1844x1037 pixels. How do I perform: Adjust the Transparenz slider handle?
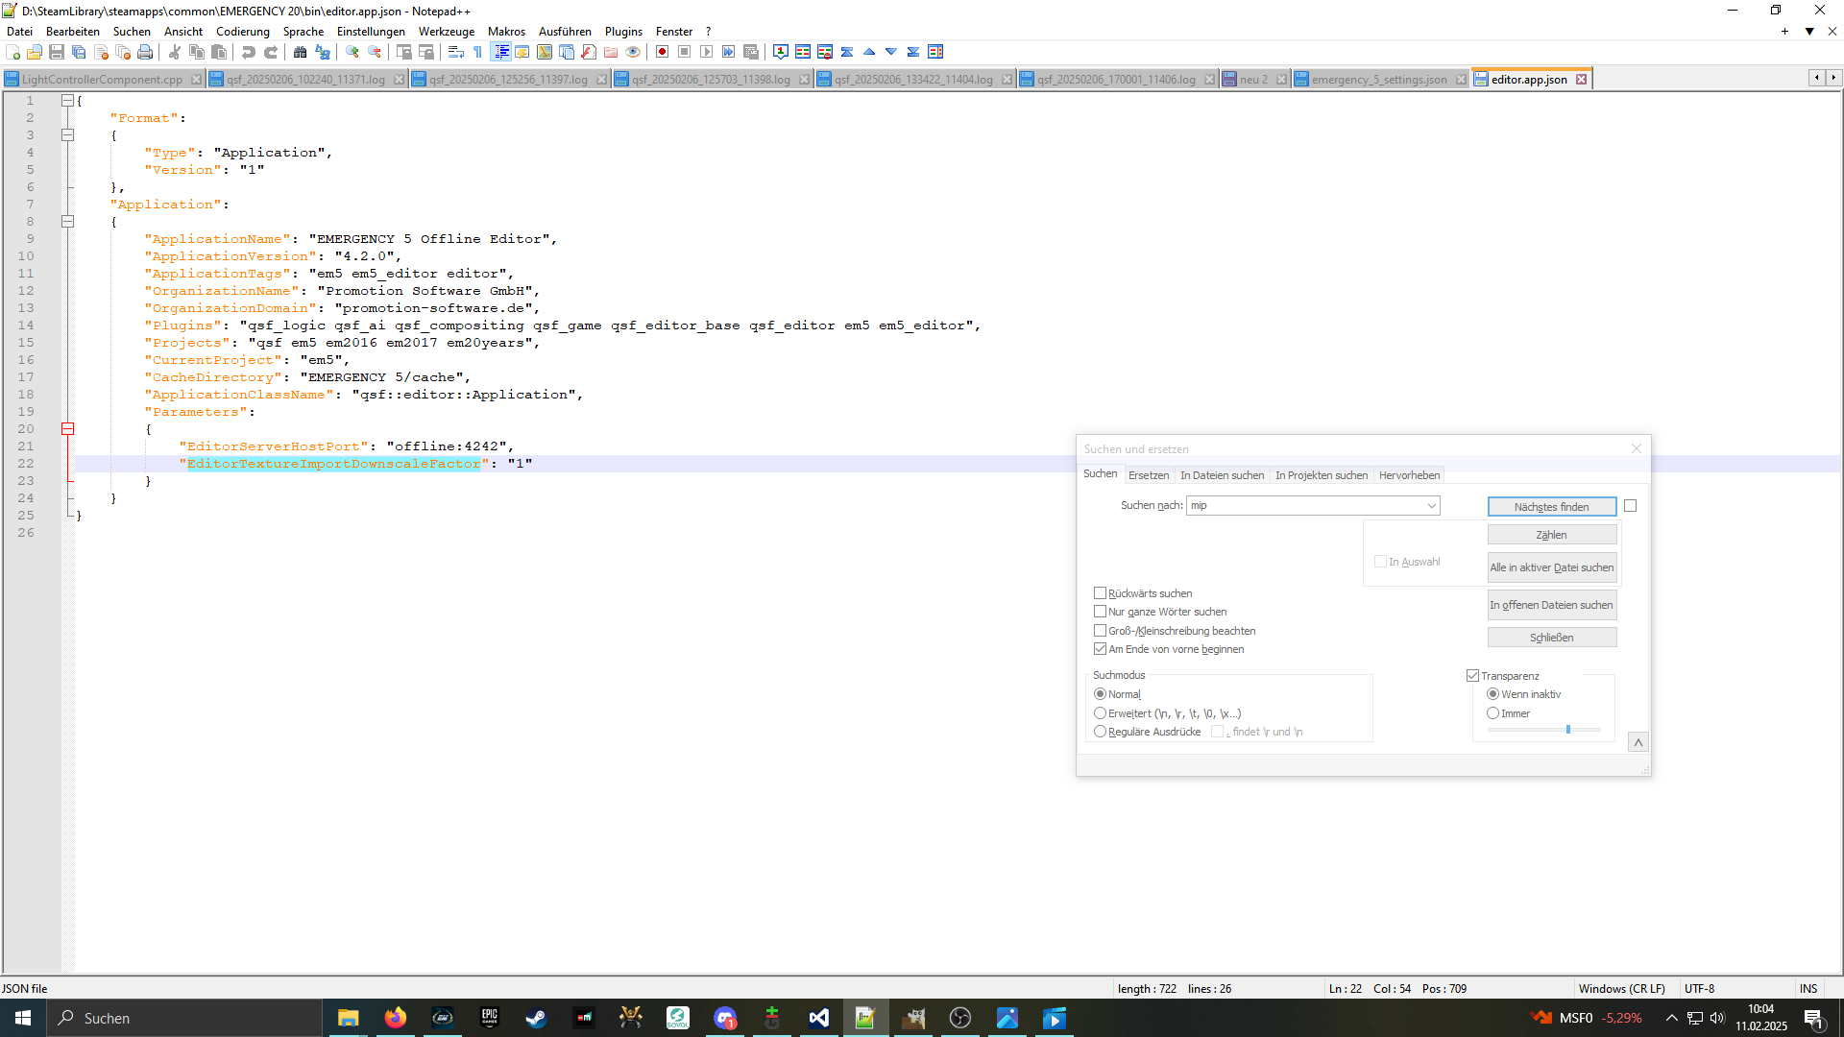(x=1568, y=730)
